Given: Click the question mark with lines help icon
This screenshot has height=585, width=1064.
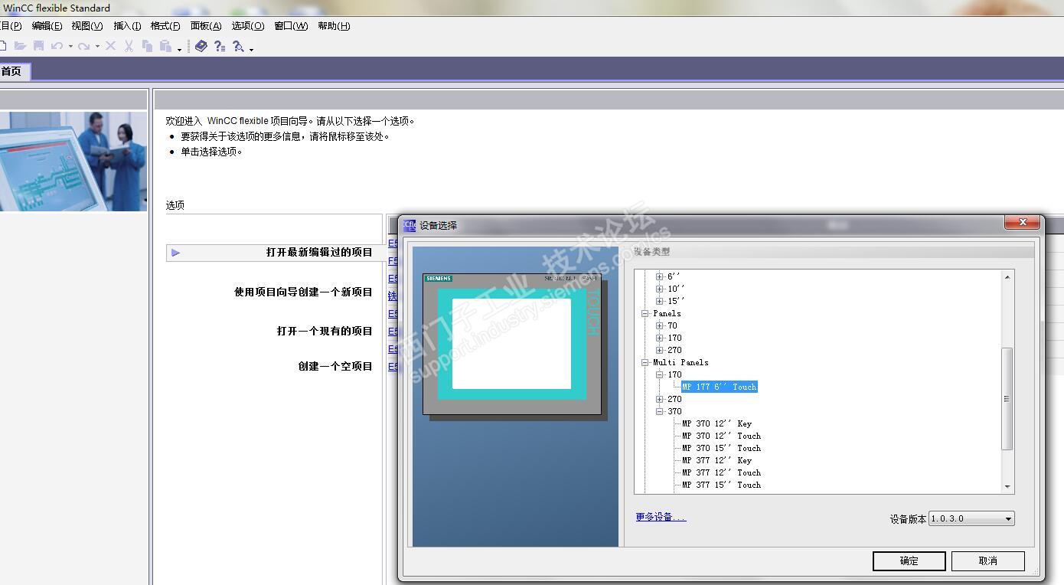Looking at the screenshot, I should pyautogui.click(x=220, y=46).
